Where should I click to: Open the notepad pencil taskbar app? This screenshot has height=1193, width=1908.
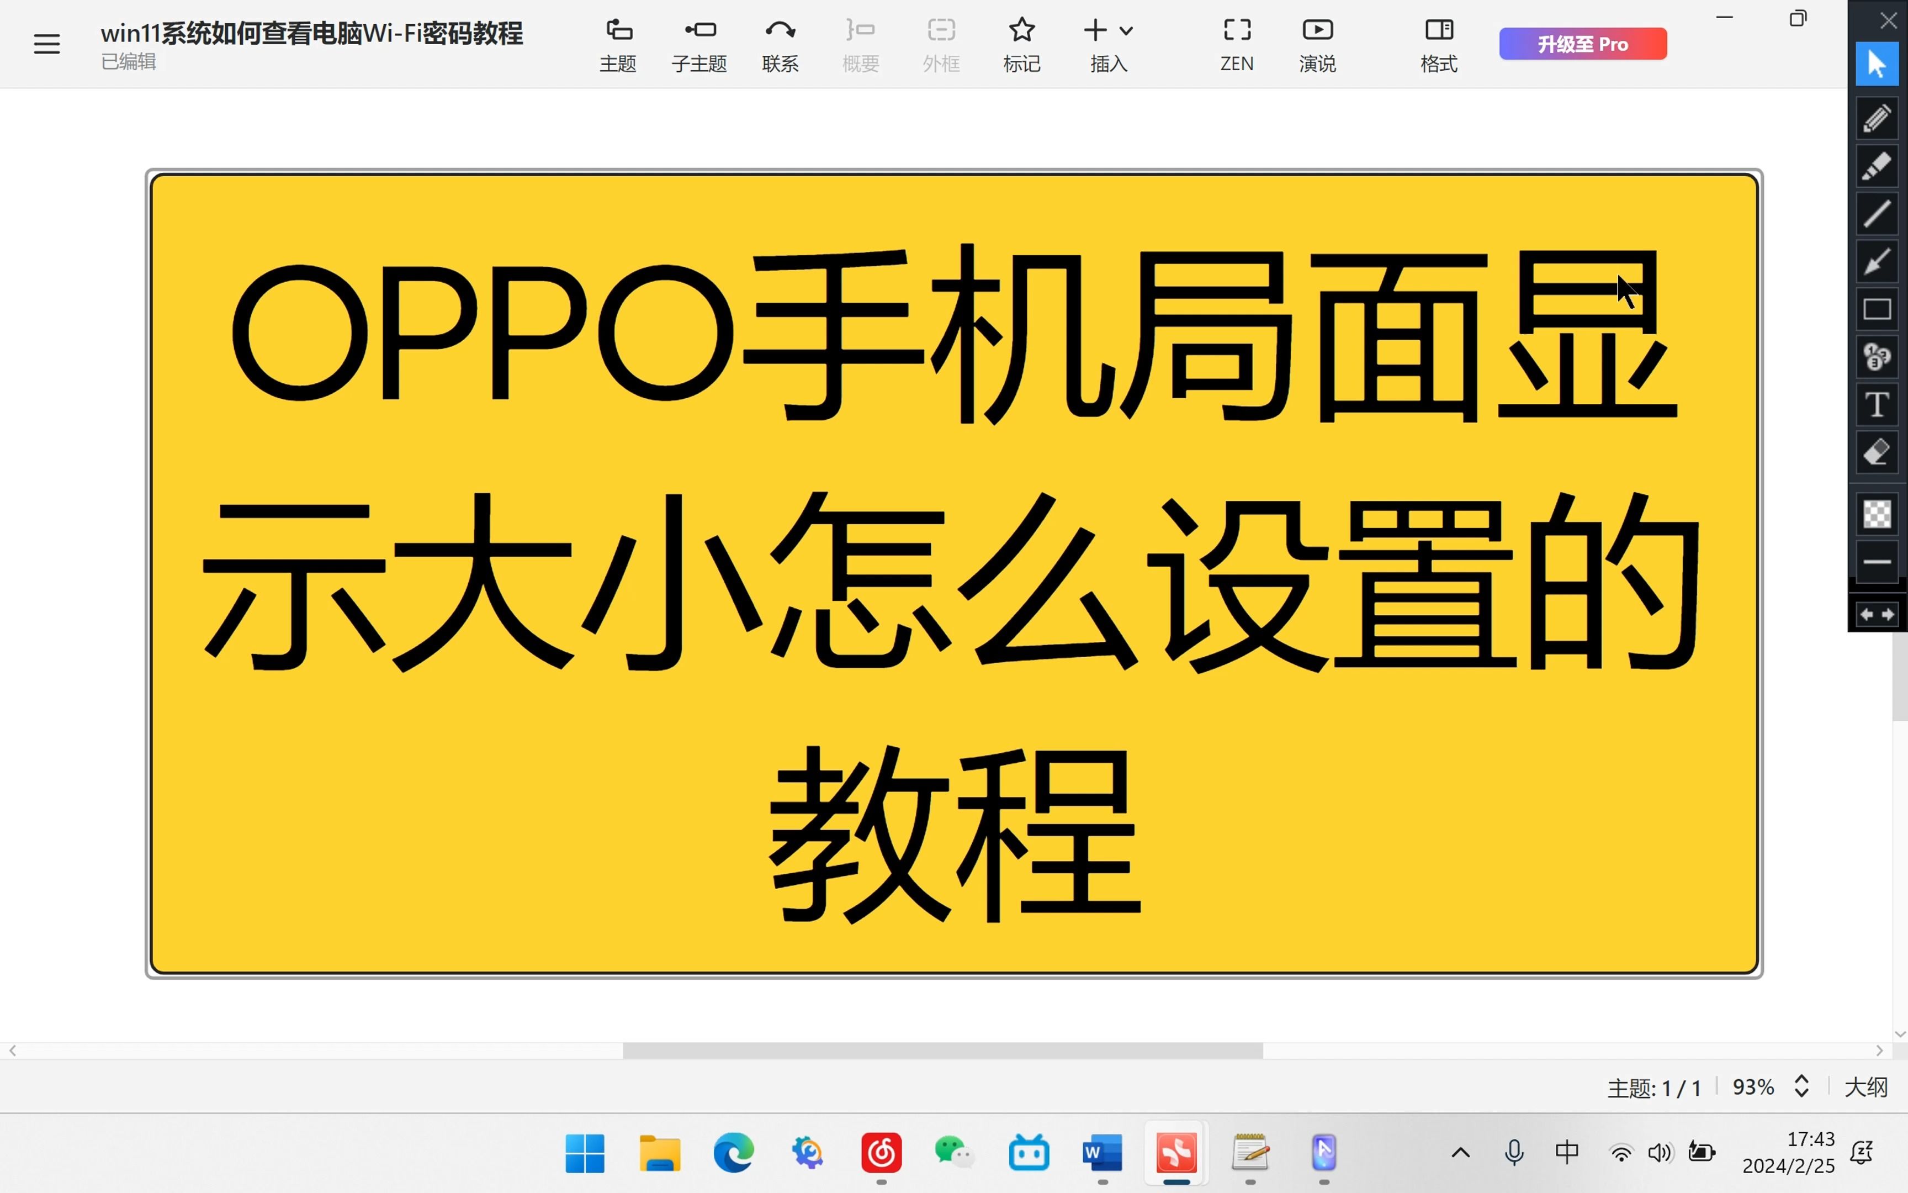[x=1250, y=1154]
